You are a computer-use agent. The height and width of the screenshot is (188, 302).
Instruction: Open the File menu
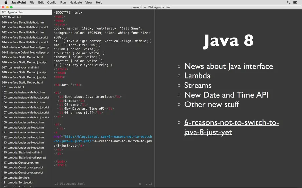click(x=32, y=2)
